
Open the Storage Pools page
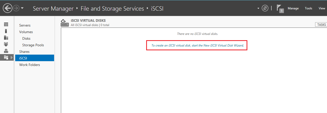point(33,45)
